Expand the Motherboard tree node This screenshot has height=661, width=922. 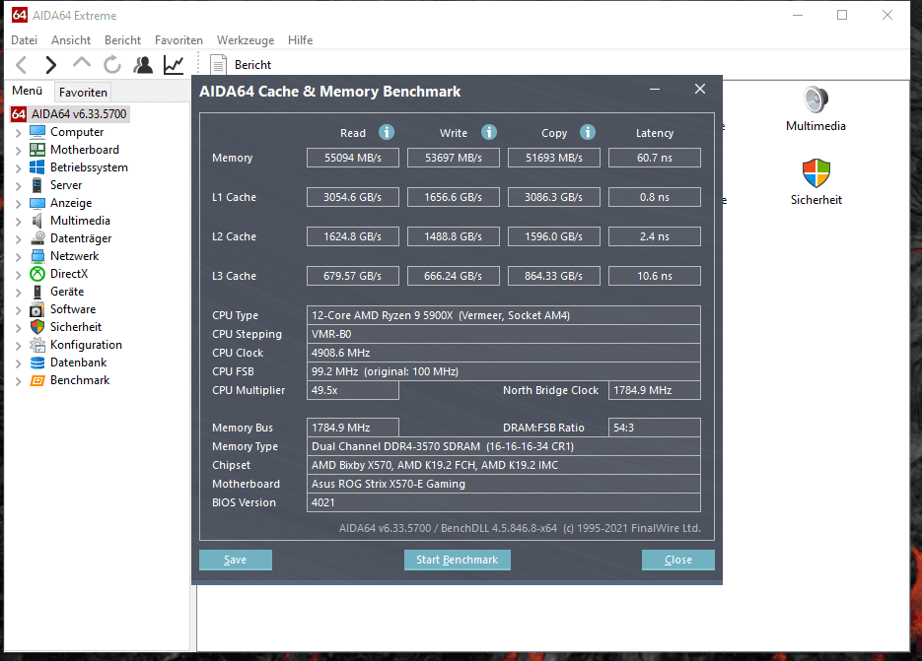[x=18, y=151]
